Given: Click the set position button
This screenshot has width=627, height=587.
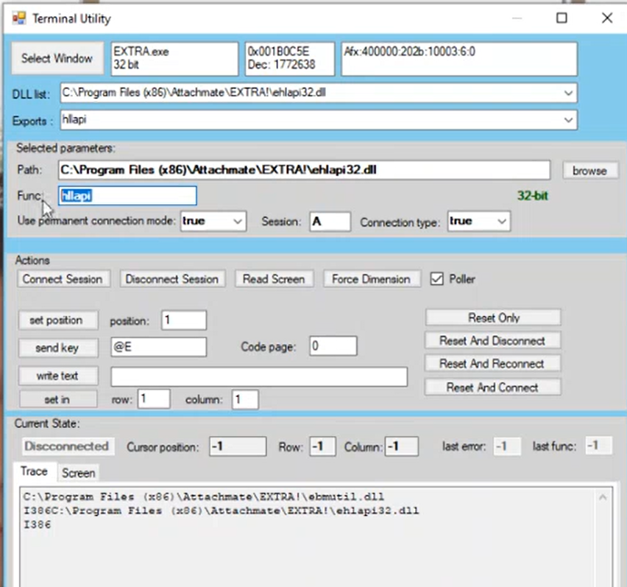Looking at the screenshot, I should (58, 320).
